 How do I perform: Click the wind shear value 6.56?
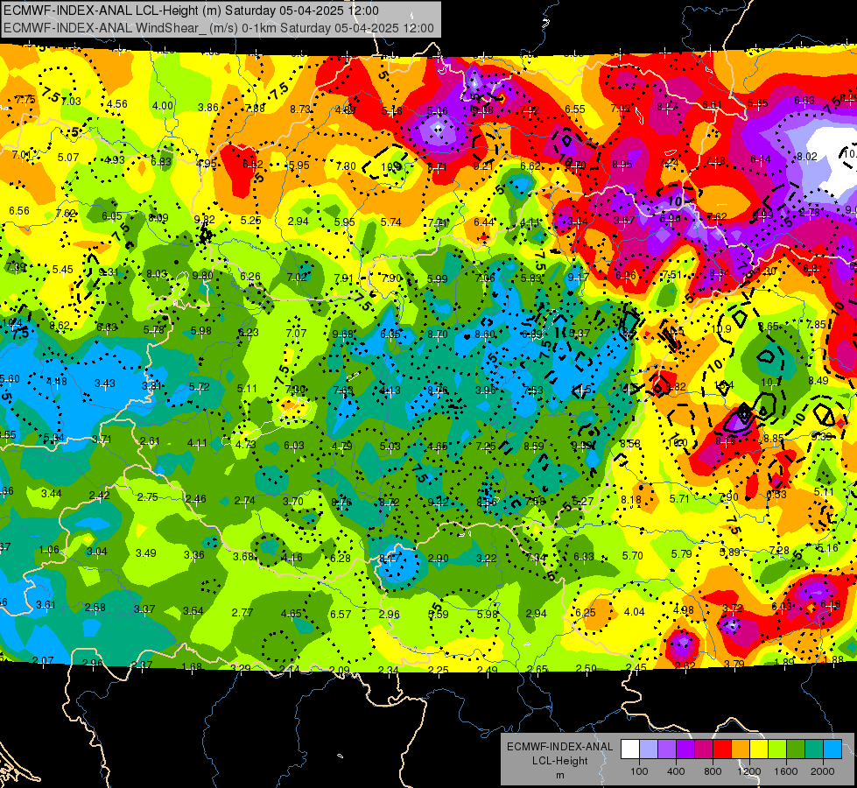pos(19,210)
